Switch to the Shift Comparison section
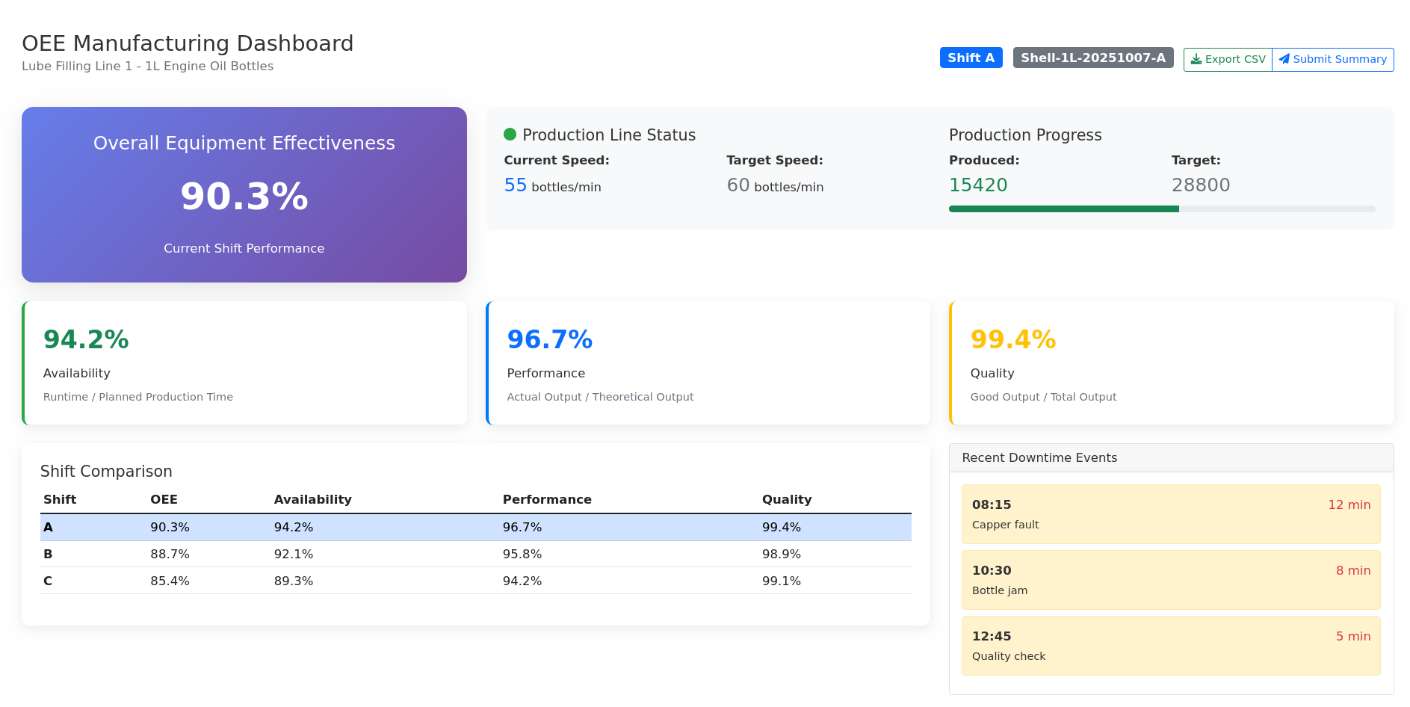 pos(106,472)
